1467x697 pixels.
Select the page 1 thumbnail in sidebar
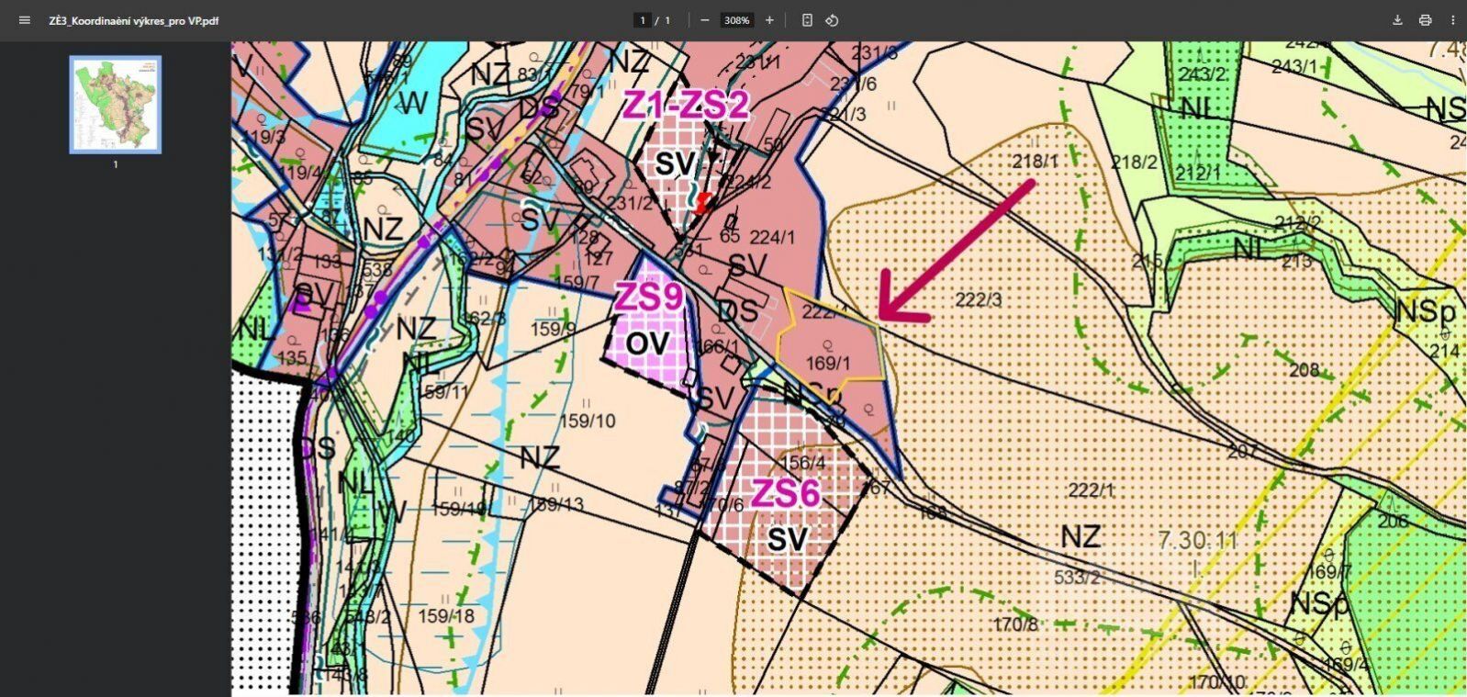pos(116,105)
